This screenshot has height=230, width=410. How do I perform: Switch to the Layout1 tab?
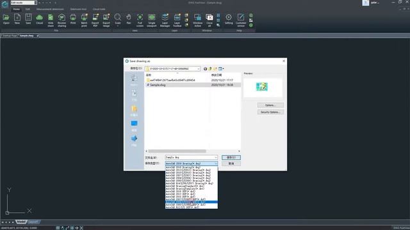[x=33, y=222]
